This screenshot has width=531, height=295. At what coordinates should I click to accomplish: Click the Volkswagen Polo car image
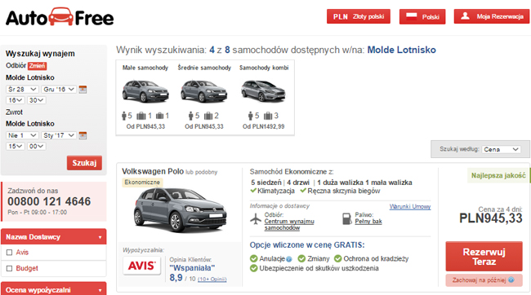tap(180, 210)
